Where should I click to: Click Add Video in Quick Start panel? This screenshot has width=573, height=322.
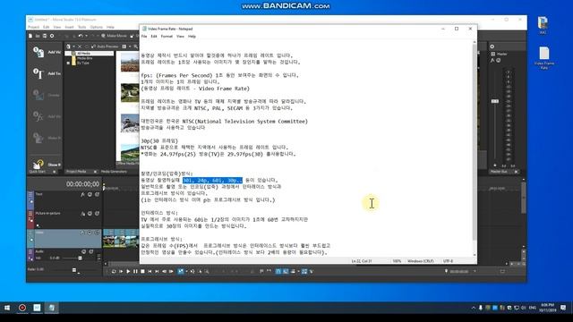(x=47, y=52)
